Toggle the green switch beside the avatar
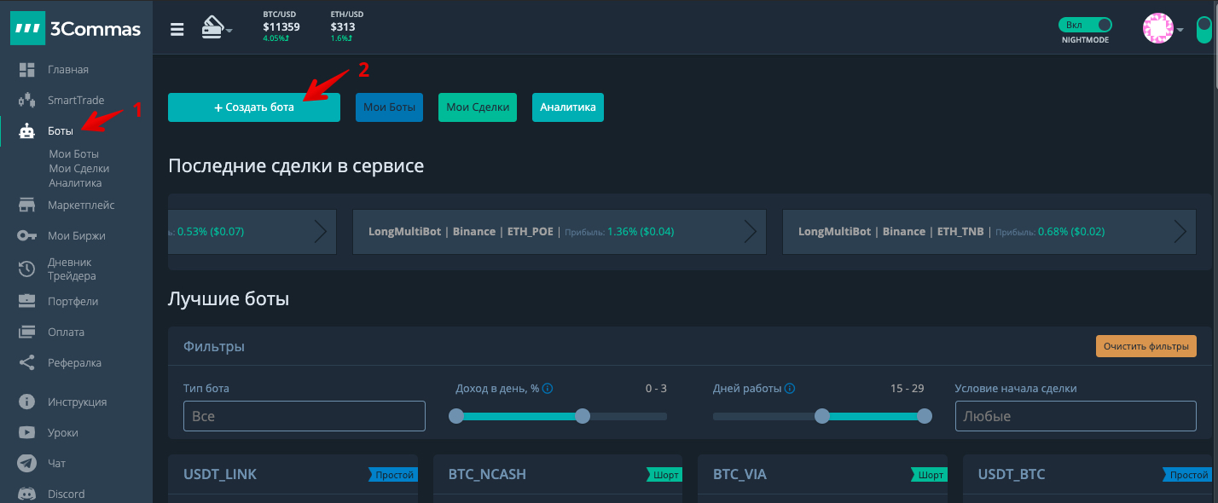The width and height of the screenshot is (1218, 503). (1203, 30)
